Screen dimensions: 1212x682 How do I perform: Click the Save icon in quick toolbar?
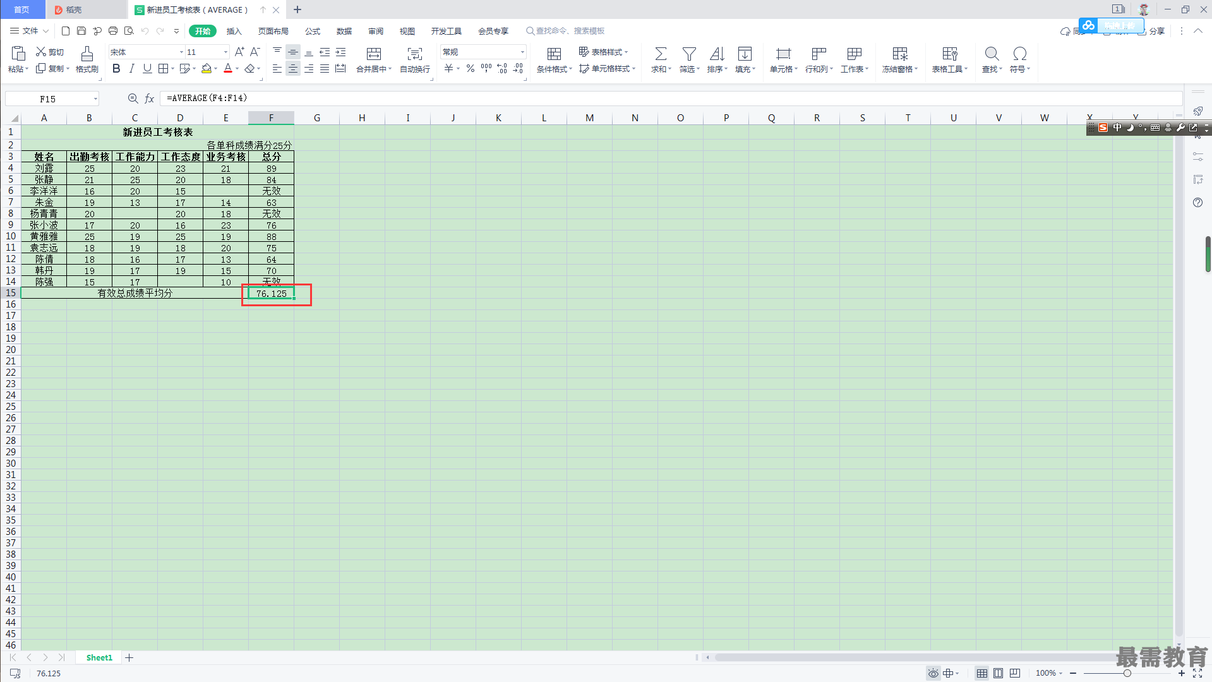[x=81, y=30]
